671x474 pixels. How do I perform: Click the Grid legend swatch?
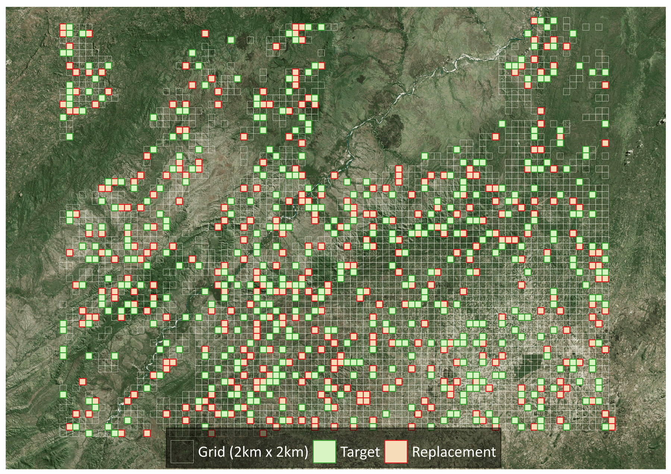[x=182, y=452]
